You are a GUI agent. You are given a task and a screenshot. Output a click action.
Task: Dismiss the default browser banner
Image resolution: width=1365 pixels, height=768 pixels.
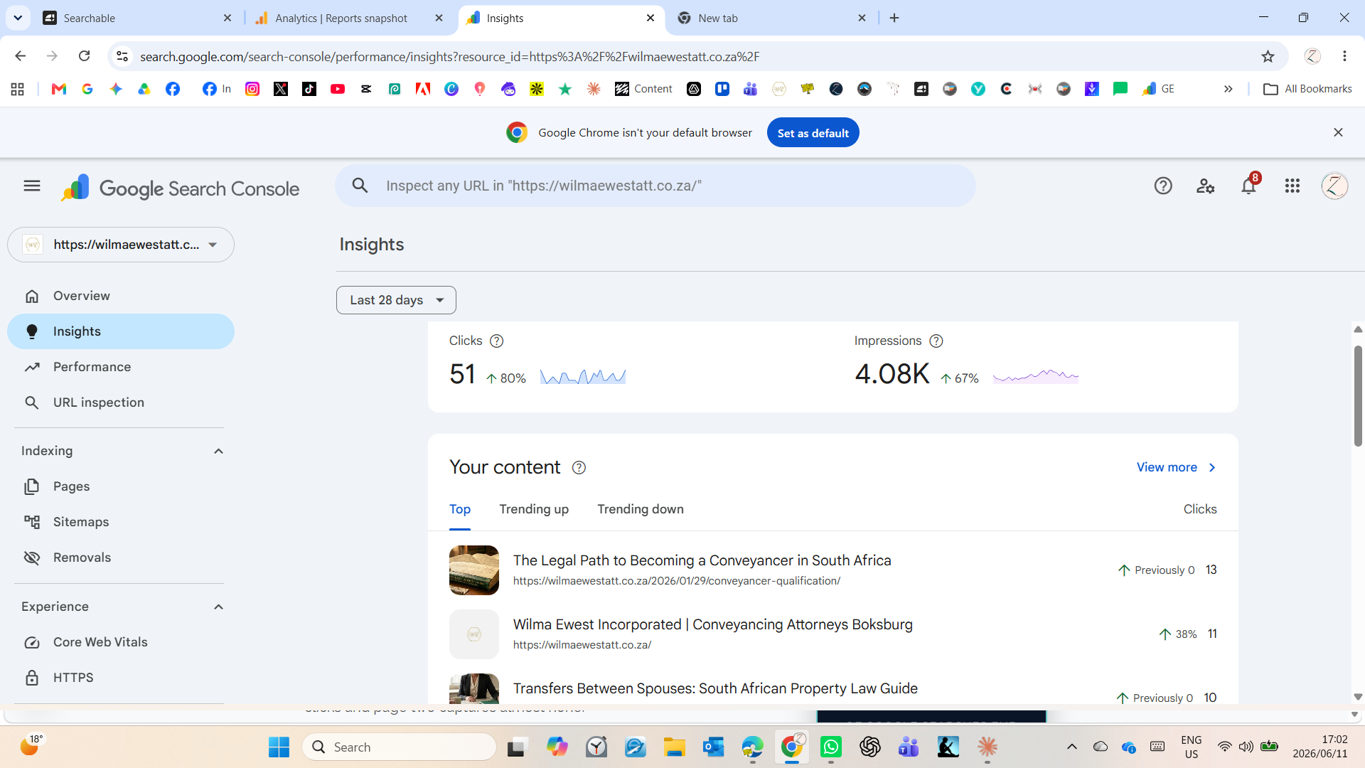[1338, 132]
